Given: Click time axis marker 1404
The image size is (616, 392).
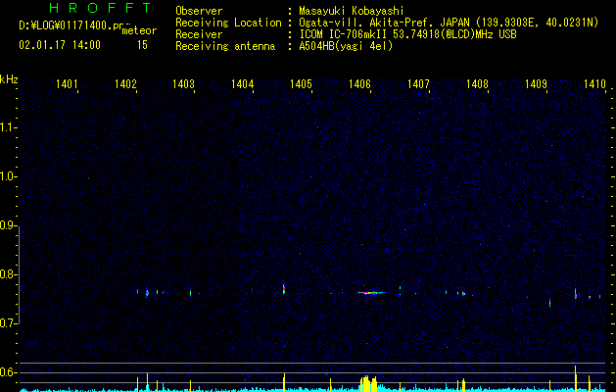Looking at the screenshot, I should pos(243,83).
